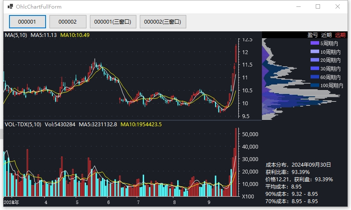Screen dimensions: 351x210
Task: Click the 10周期内 color swatch
Action: point(315,52)
